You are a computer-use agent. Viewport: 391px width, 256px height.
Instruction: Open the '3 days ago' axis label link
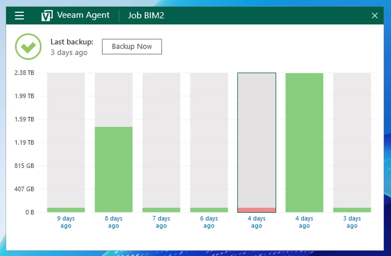[x=352, y=222]
